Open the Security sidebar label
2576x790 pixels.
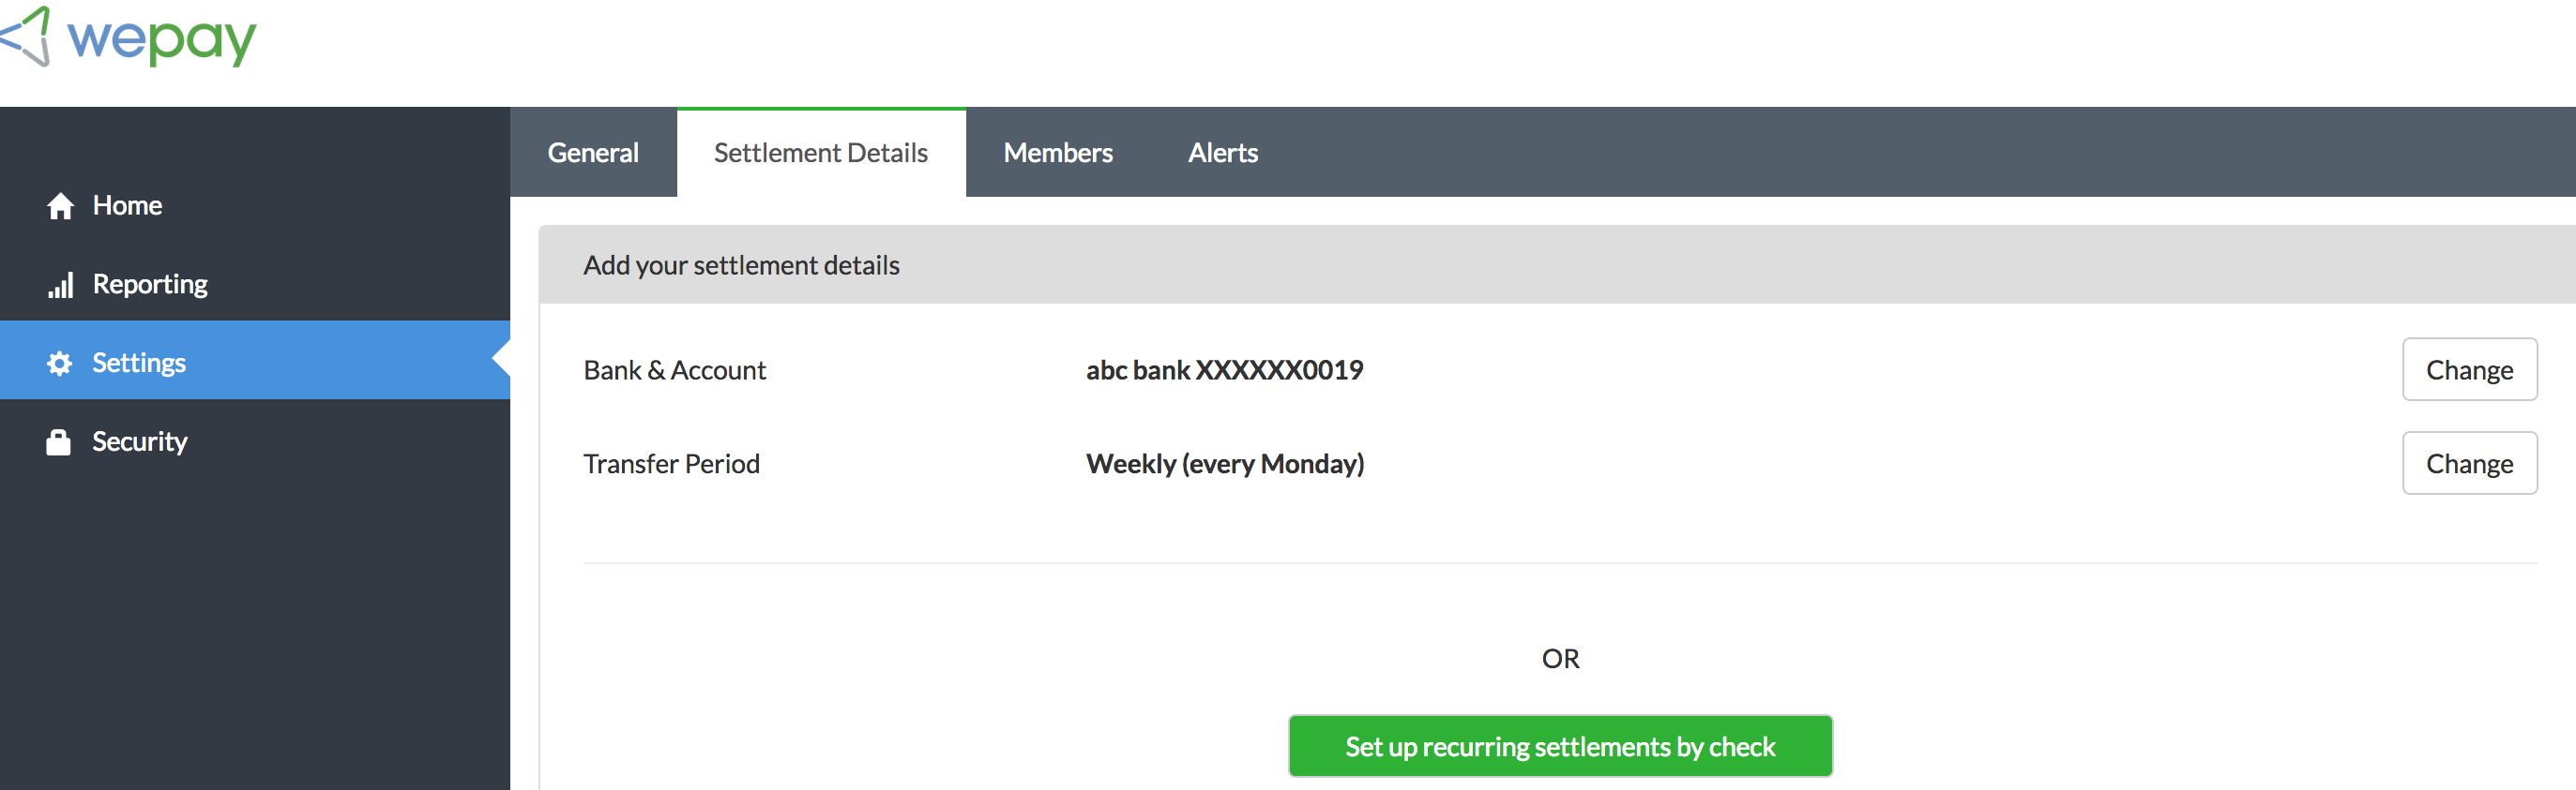tap(140, 441)
